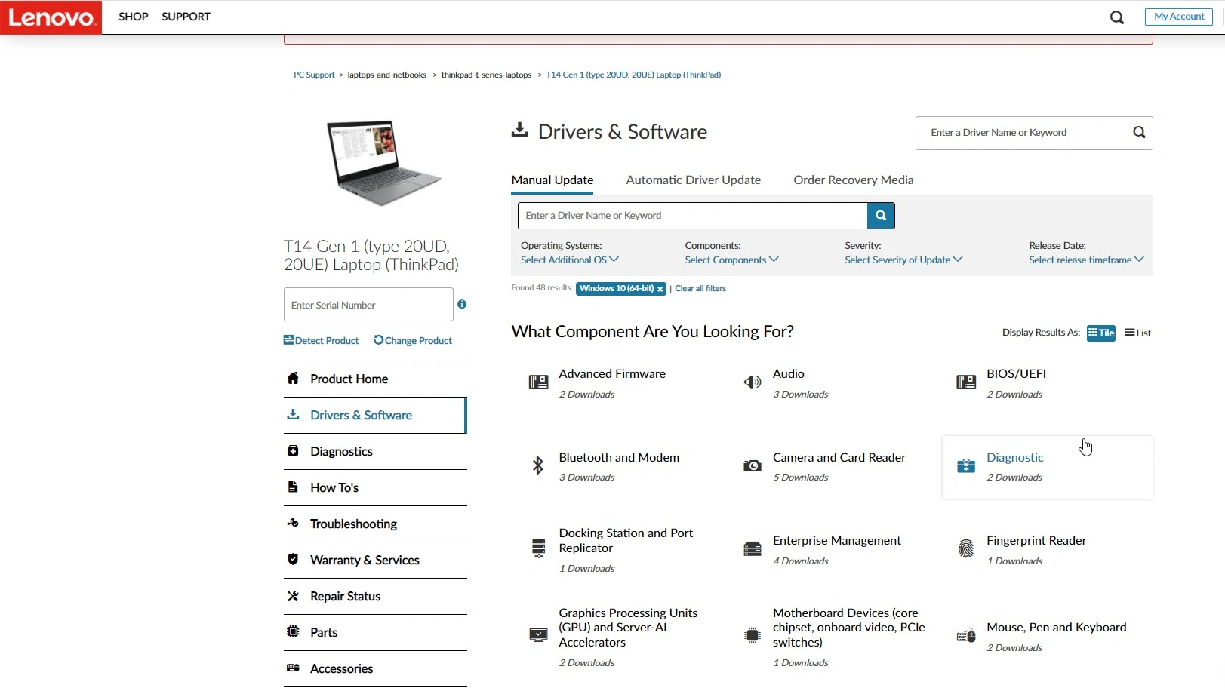1225x688 pixels.
Task: Open Troubleshooting sidebar label
Action: point(353,524)
